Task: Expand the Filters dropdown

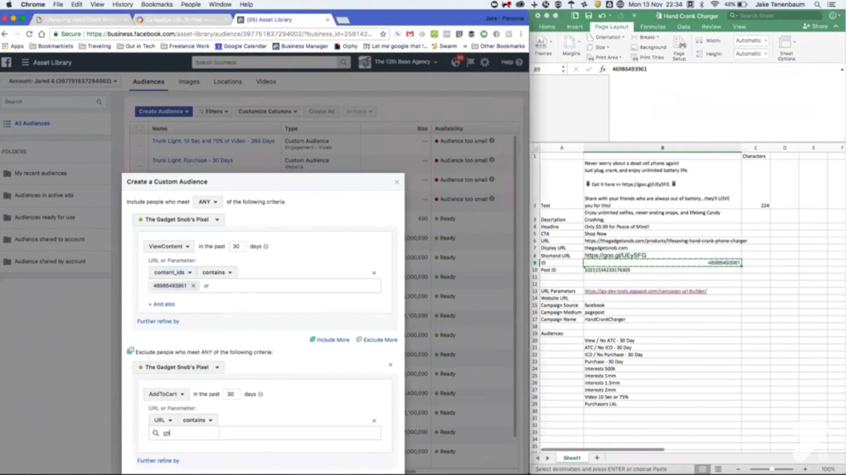Action: [x=213, y=112]
